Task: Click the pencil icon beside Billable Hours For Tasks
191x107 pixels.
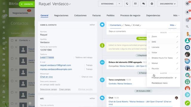Action: coord(177,58)
